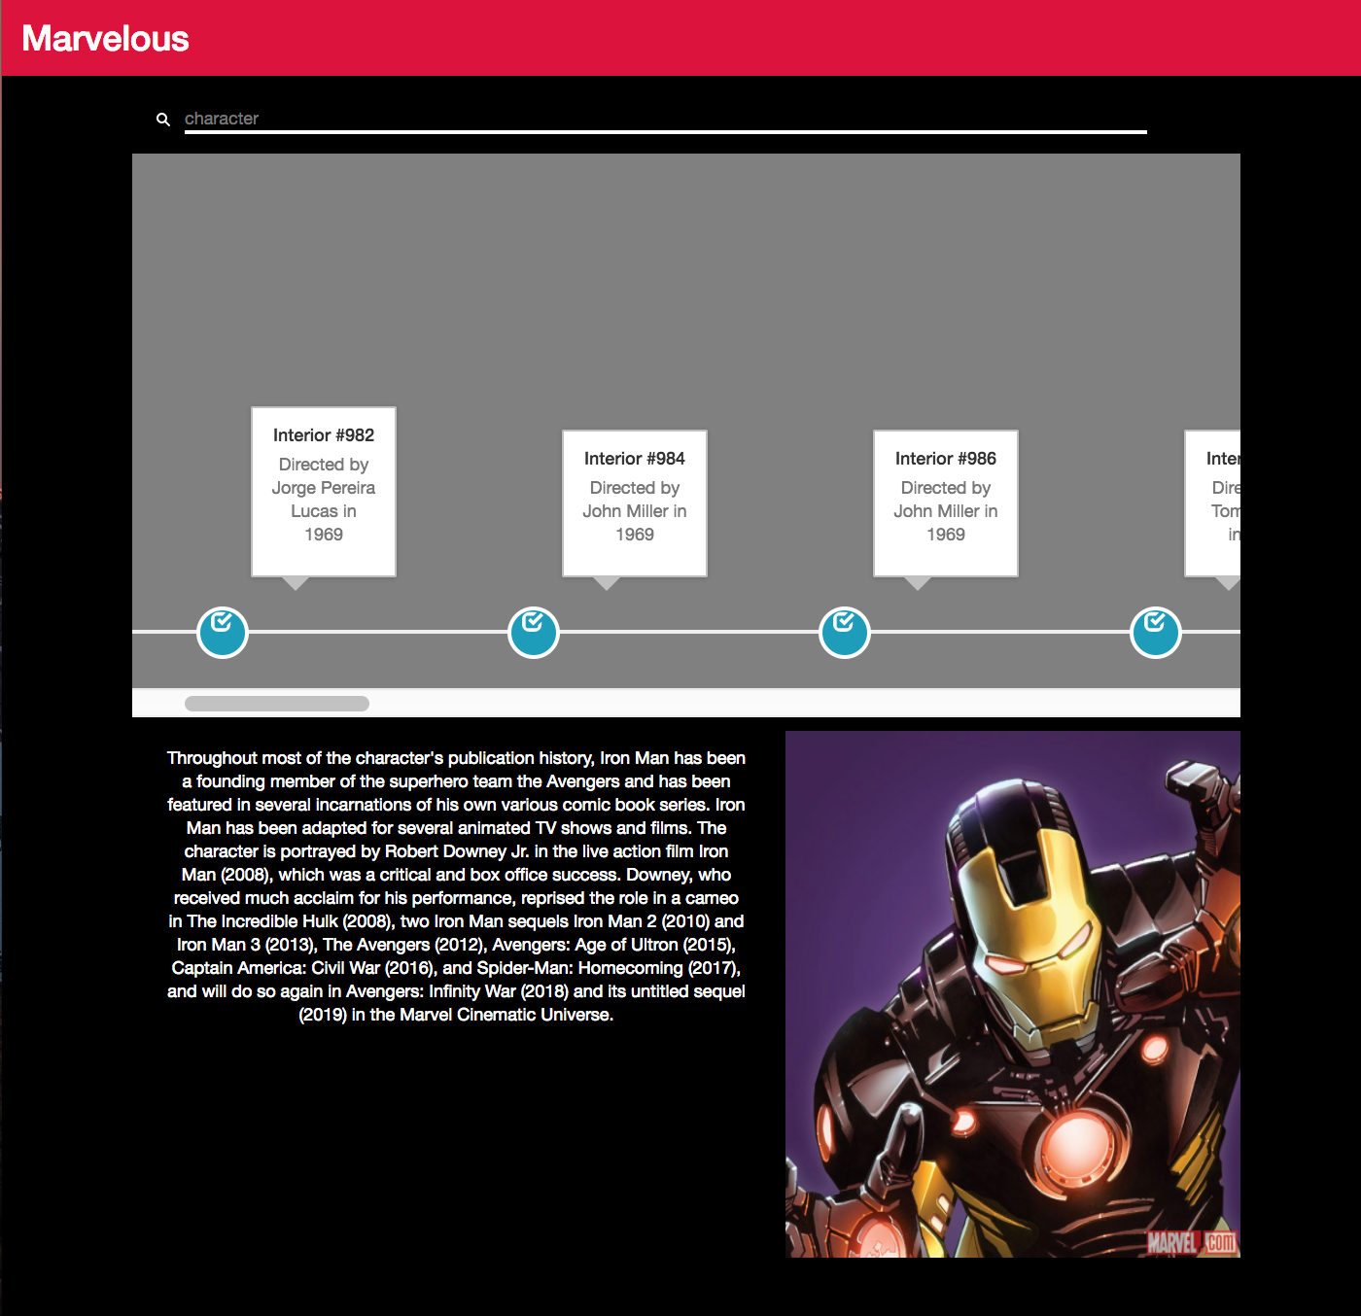This screenshot has width=1361, height=1316.
Task: Select the timeline marker under Interior #984
Action: [x=534, y=633]
